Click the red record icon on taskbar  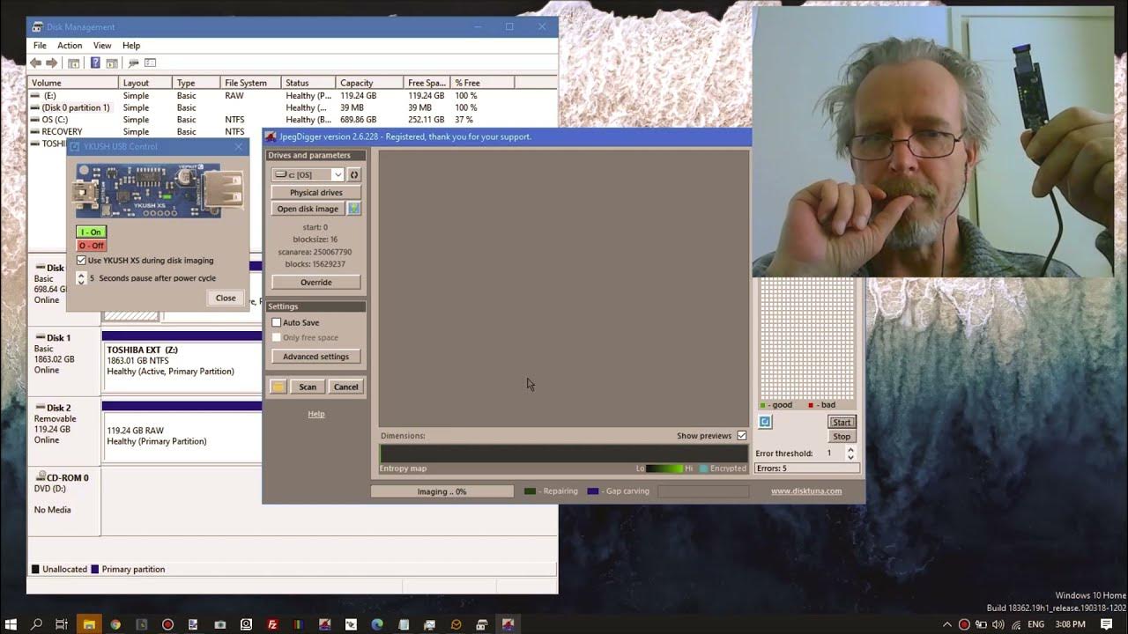167,624
